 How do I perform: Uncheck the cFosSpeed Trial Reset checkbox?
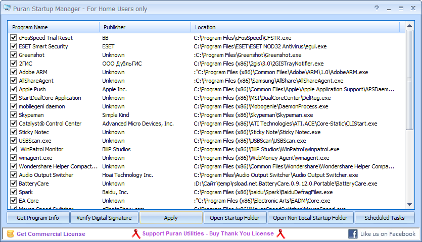pyautogui.click(x=14, y=38)
